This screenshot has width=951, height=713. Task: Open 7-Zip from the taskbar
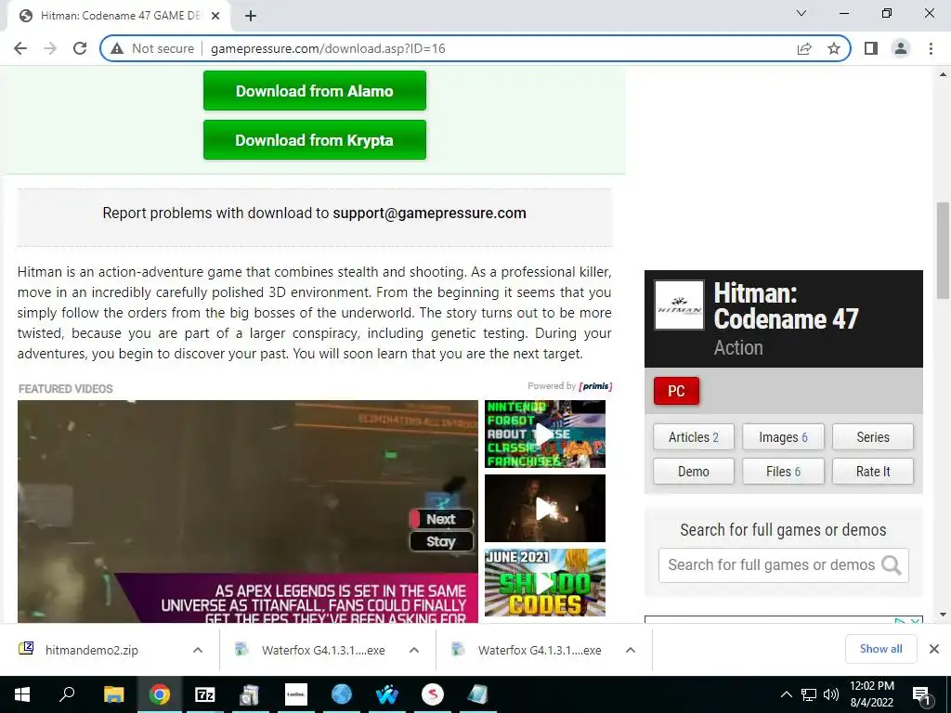click(205, 694)
